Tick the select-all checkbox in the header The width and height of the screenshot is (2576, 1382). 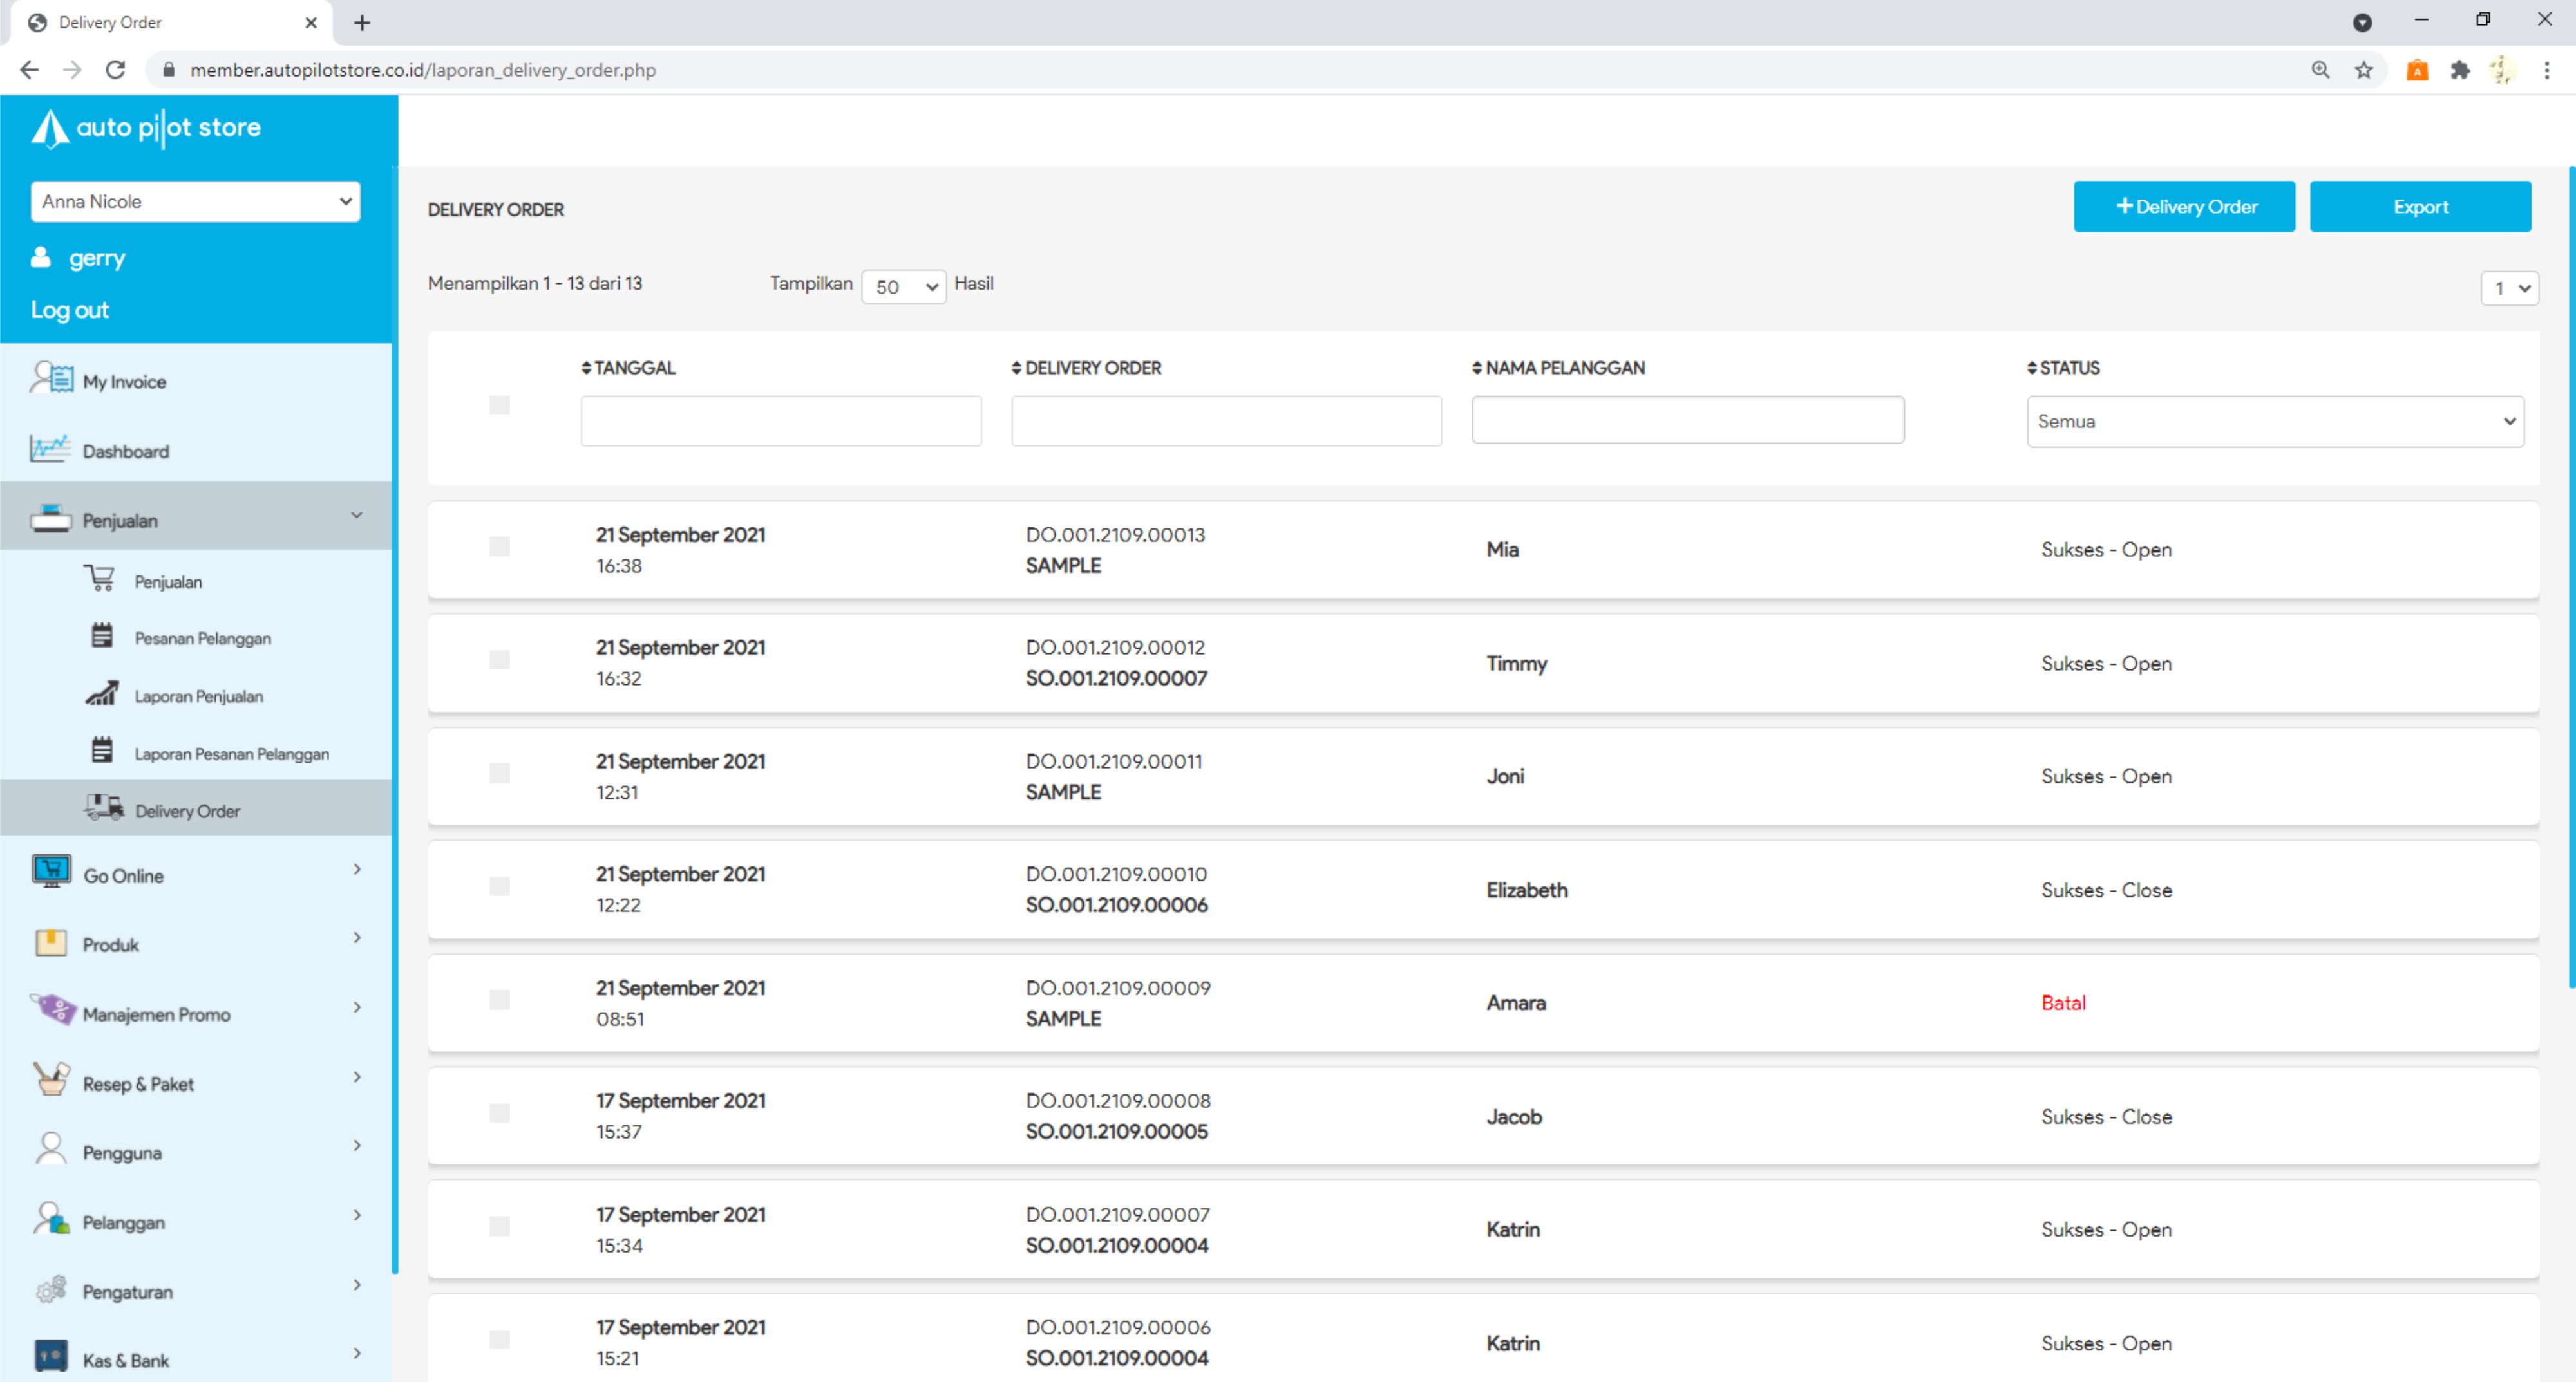click(499, 405)
